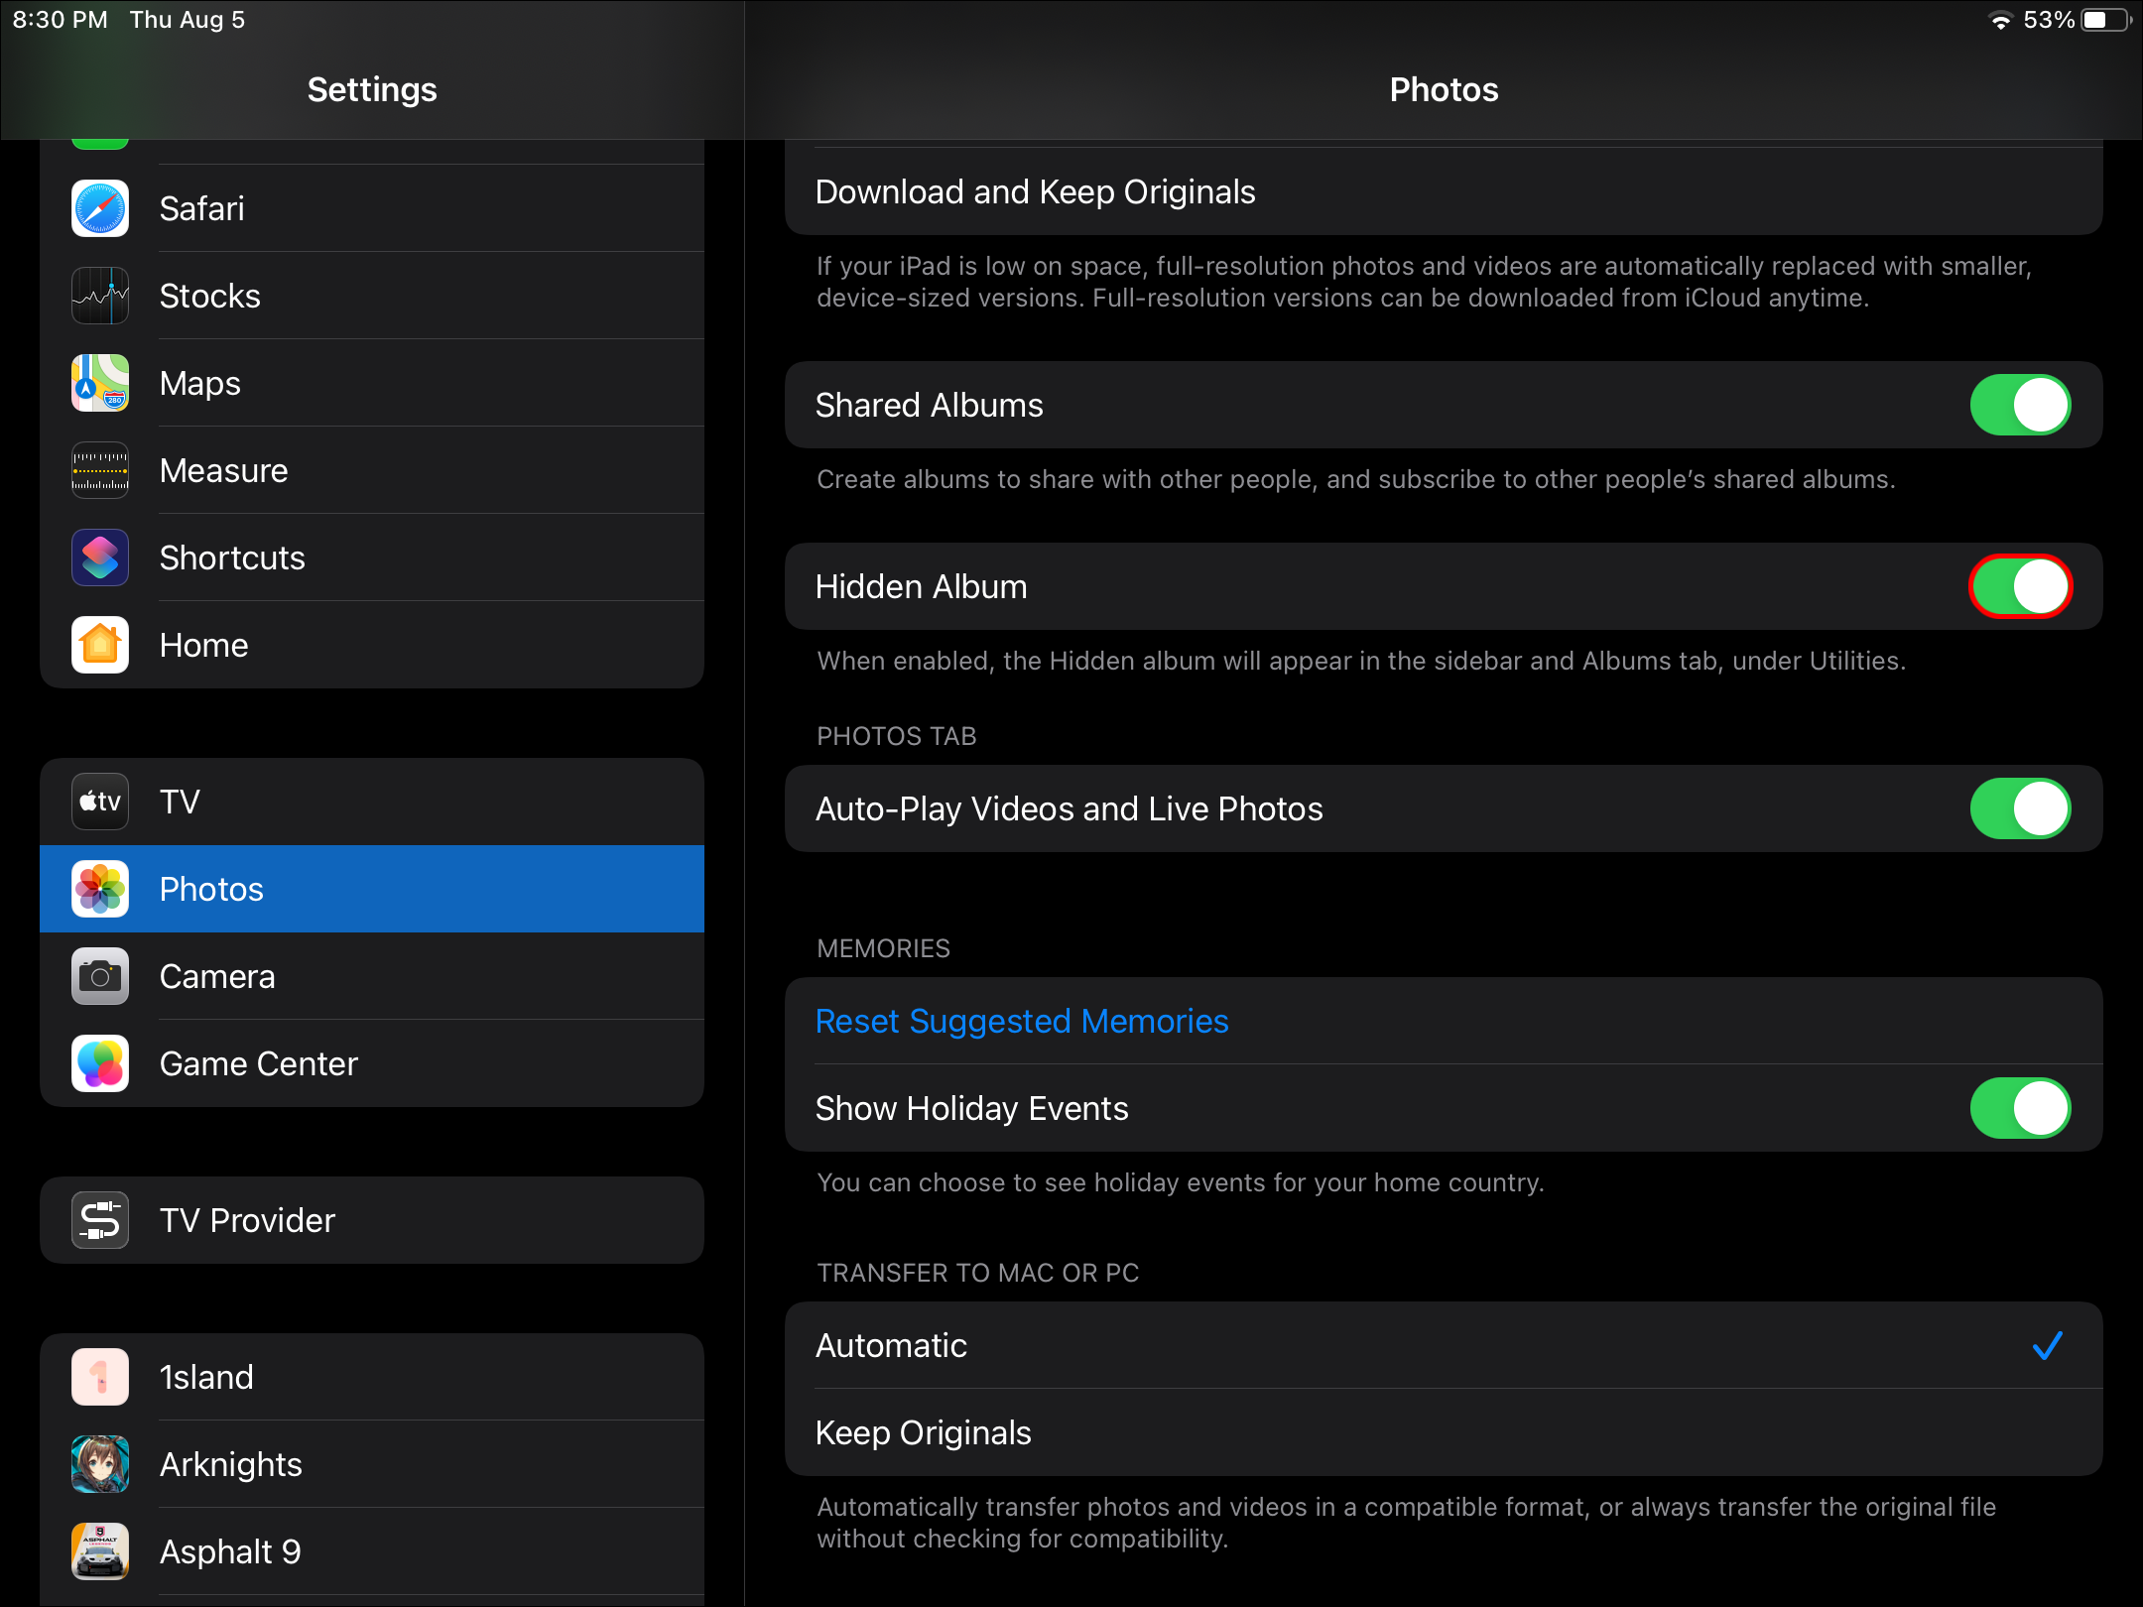Toggle Auto-Play Videos and Live Photos
Image resolution: width=2143 pixels, height=1607 pixels.
[x=2019, y=808]
